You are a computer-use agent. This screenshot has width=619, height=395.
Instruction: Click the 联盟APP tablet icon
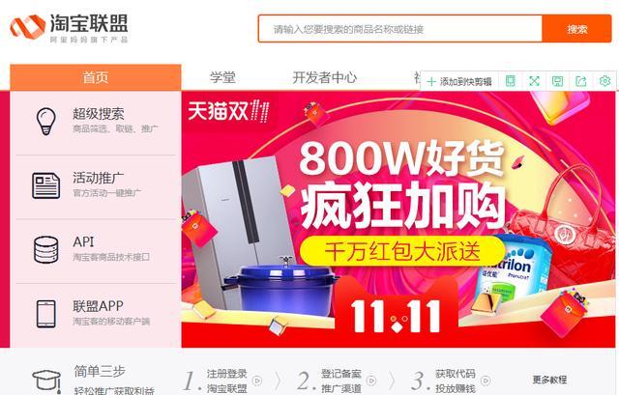coord(45,314)
